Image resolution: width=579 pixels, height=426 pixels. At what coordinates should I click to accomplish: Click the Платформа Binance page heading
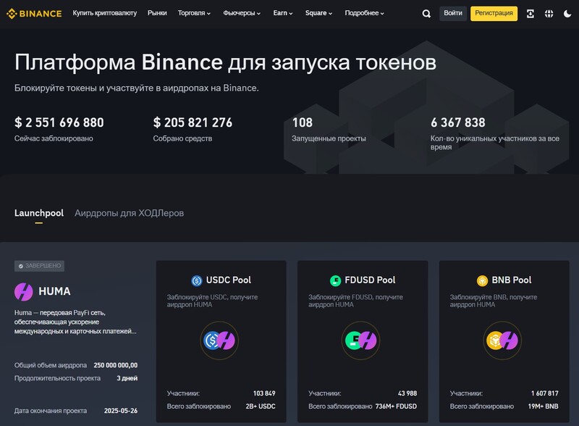pyautogui.click(x=225, y=62)
